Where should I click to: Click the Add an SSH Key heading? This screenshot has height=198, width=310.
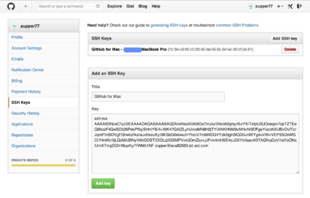pyautogui.click(x=108, y=73)
